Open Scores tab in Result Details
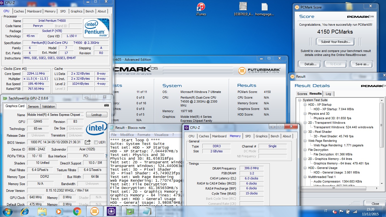 pos(302,94)
